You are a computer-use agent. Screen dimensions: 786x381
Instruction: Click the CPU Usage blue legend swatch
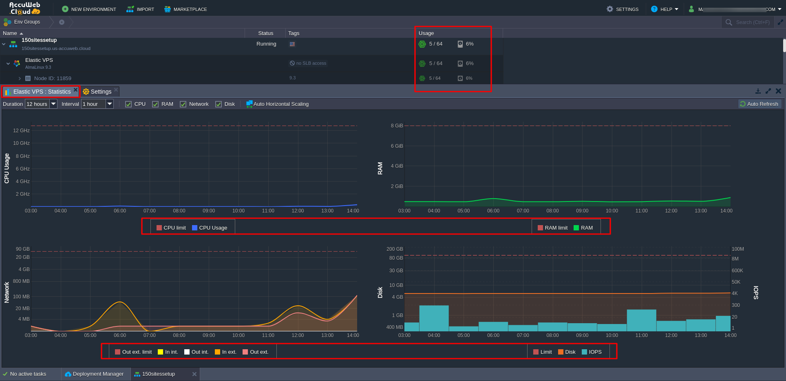194,228
